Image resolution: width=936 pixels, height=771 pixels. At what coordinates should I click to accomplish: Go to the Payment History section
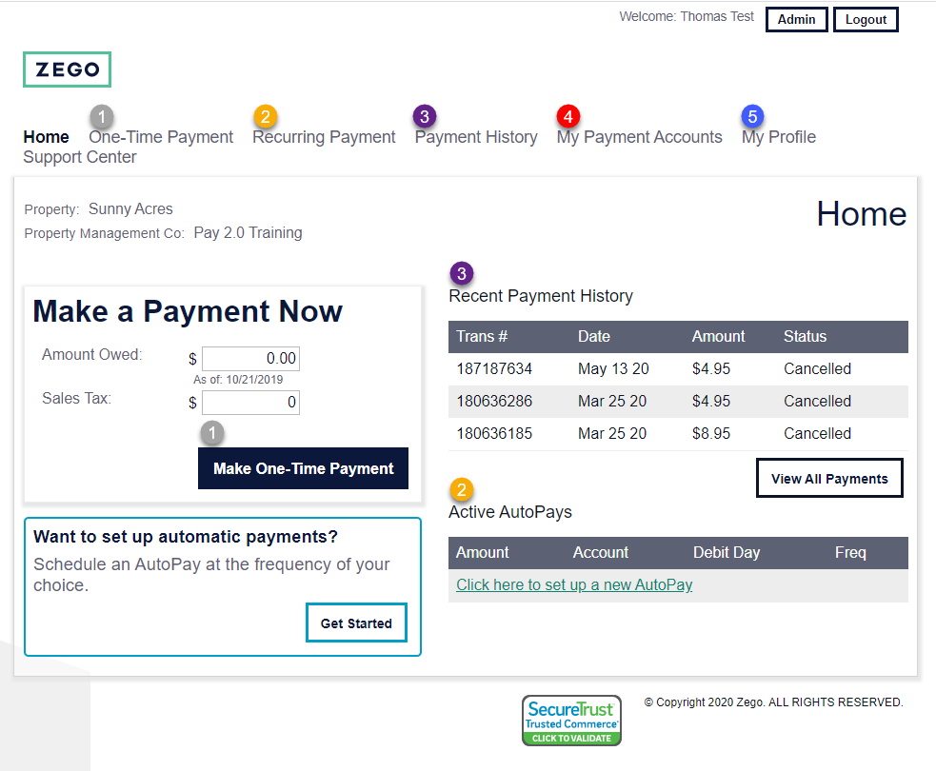[x=476, y=137]
